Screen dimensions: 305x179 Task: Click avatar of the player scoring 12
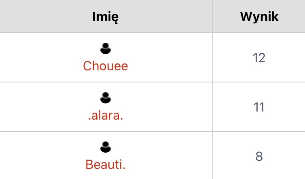(106, 49)
